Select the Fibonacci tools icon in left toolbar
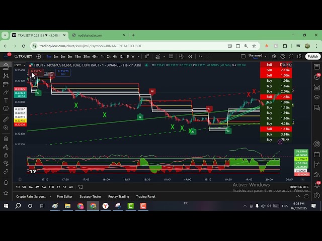The width and height of the screenshot is (322, 241). 6,84
